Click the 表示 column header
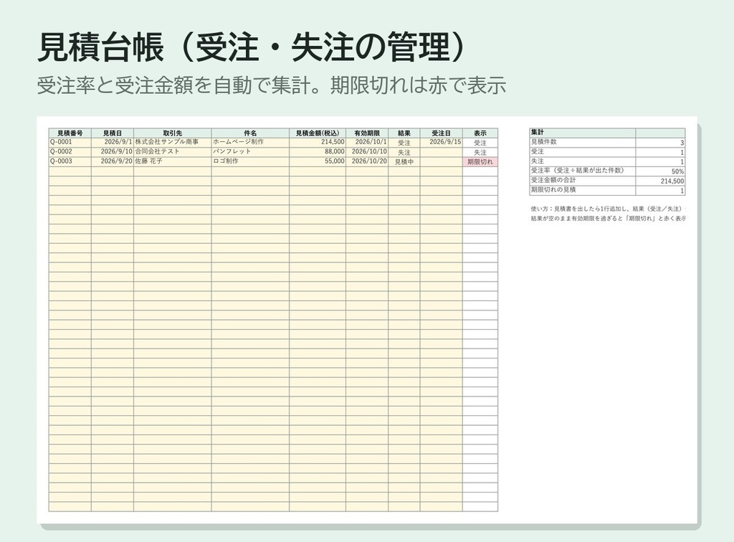 pyautogui.click(x=480, y=133)
